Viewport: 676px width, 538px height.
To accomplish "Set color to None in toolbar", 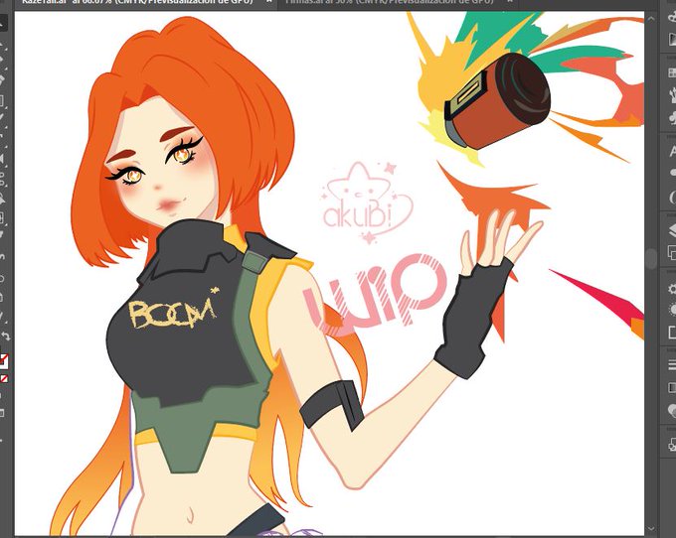I will (4, 379).
